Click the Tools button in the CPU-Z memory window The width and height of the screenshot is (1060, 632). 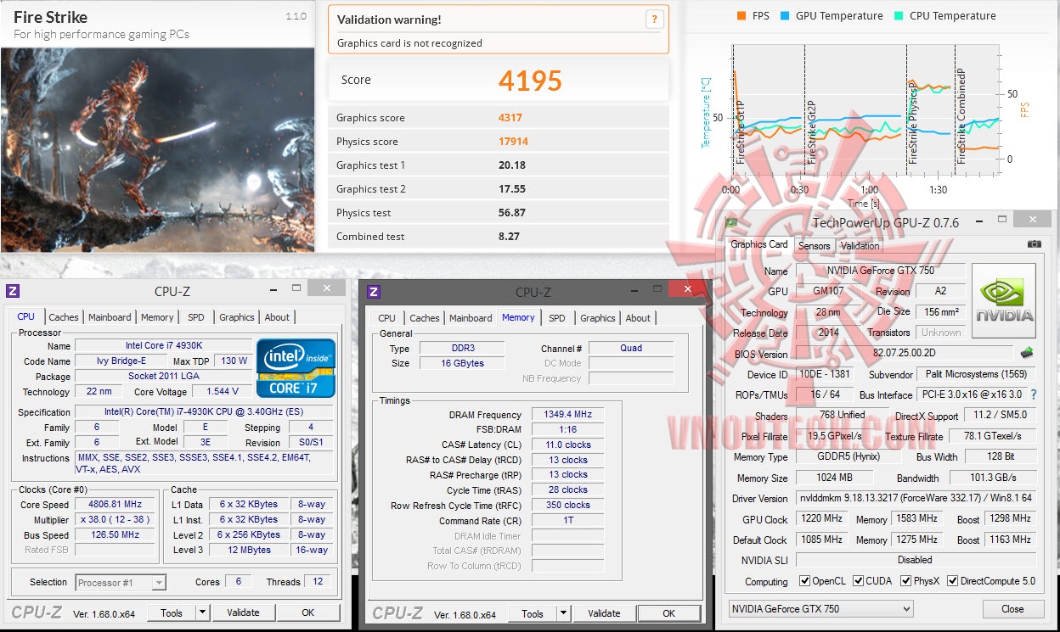pos(533,613)
